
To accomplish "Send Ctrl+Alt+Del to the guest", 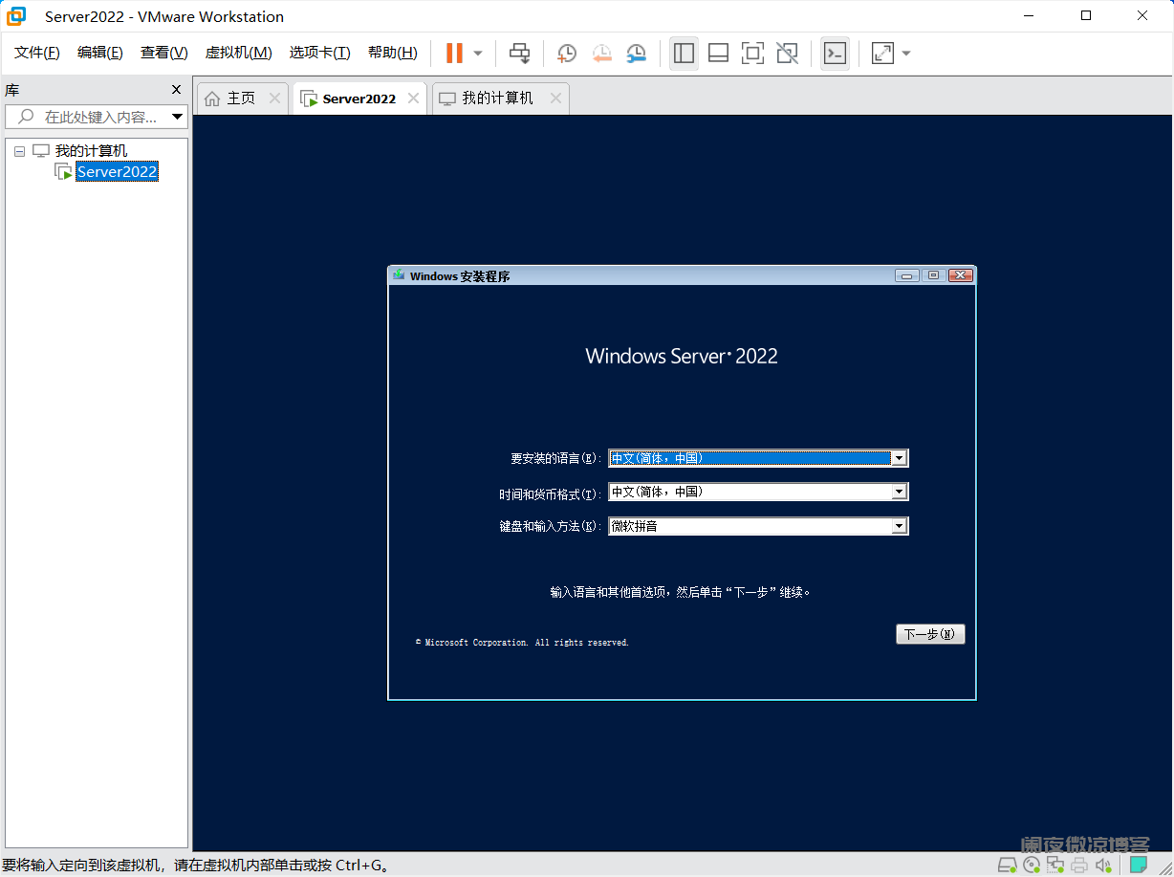I will point(520,53).
